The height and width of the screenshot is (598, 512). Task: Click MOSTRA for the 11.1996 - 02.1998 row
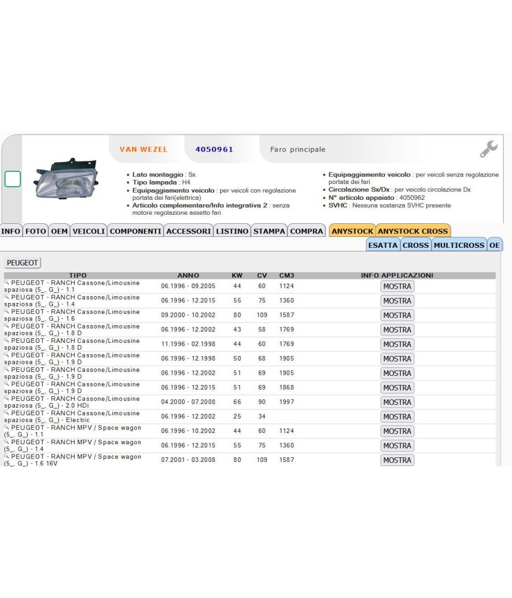click(x=397, y=345)
